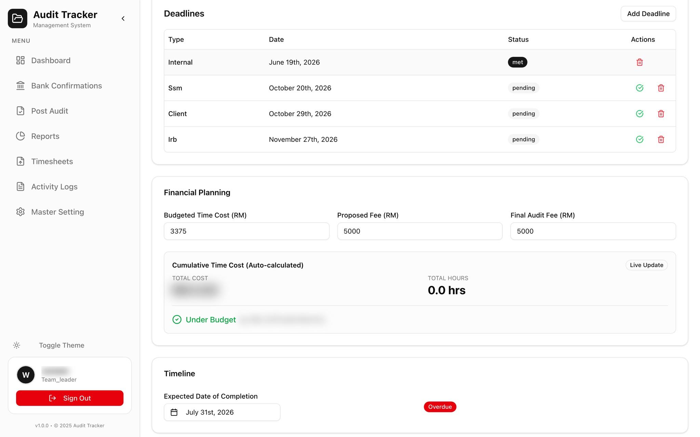Image resolution: width=700 pixels, height=437 pixels.
Task: Click the Master Setting gear icon
Action: coord(21,212)
